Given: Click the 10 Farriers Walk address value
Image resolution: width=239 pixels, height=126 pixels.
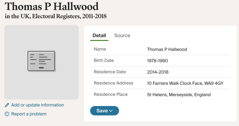Looking at the screenshot, I should pyautogui.click(x=185, y=83).
